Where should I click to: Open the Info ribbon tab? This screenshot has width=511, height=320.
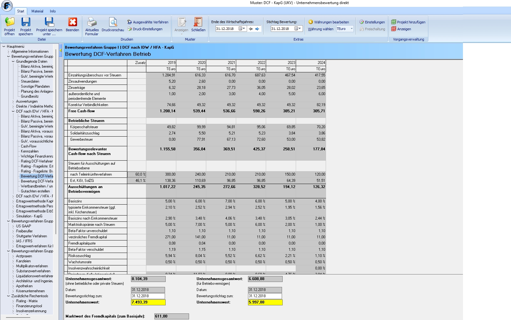(53, 11)
